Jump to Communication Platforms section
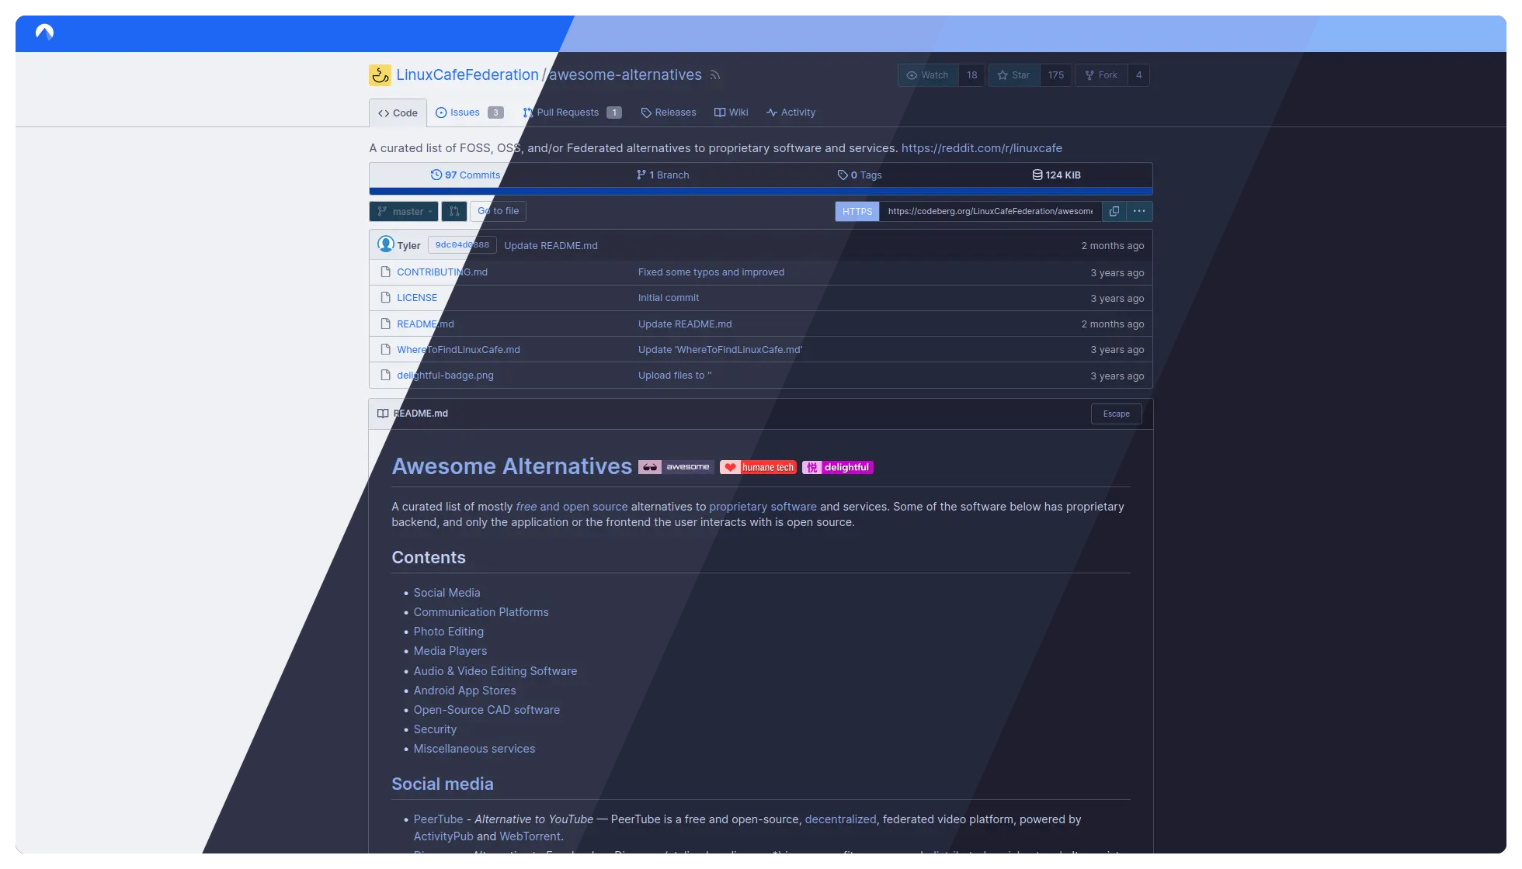1522x869 pixels. [x=481, y=612]
